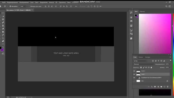Select the Clone Stamp tool
Image resolution: width=174 pixels, height=98 pixels.
(3, 26)
